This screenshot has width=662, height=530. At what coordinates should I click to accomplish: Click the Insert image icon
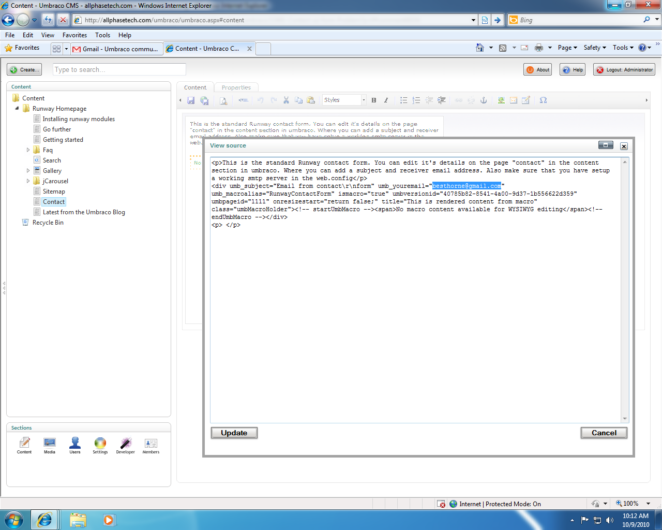[501, 100]
